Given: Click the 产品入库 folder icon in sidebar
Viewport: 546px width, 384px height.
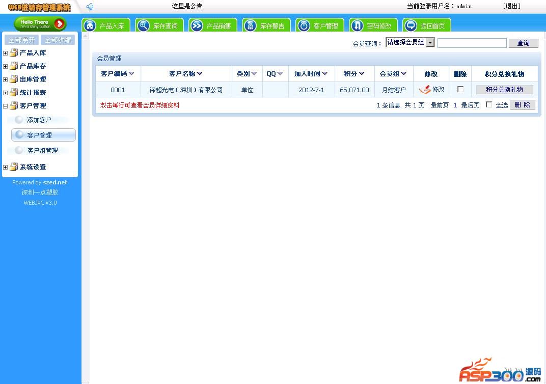Looking at the screenshot, I should point(14,52).
